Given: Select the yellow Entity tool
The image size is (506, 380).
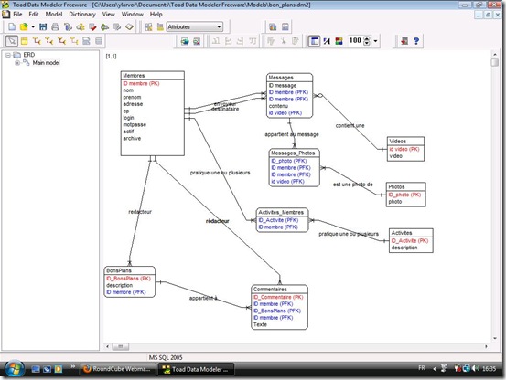Looking at the screenshot, I should tap(24, 41).
